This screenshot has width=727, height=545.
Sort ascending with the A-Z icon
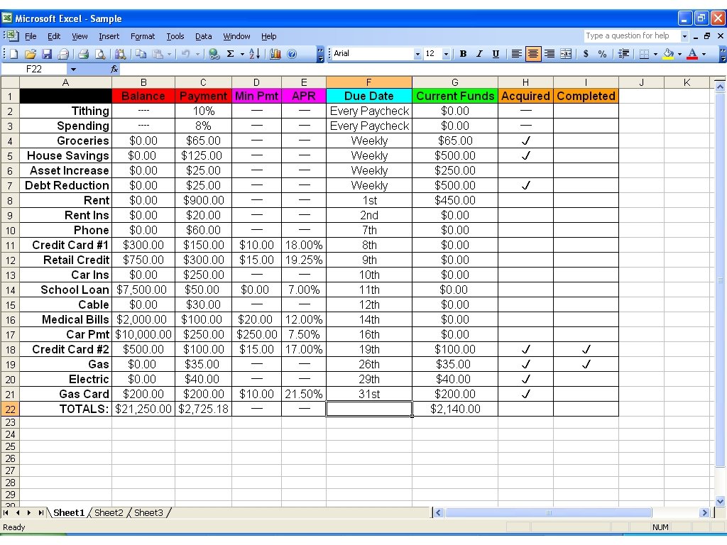(255, 54)
